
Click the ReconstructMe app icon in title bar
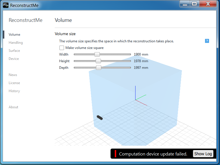5,5
